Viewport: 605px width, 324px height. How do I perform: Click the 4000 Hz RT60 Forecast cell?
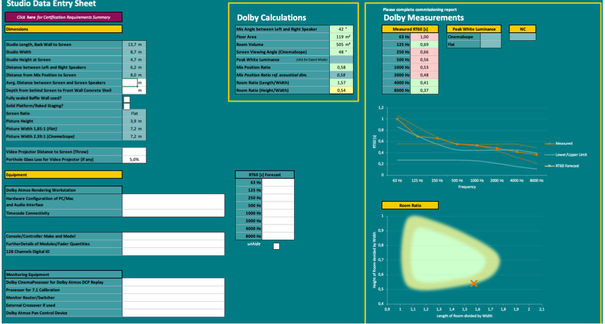point(278,228)
